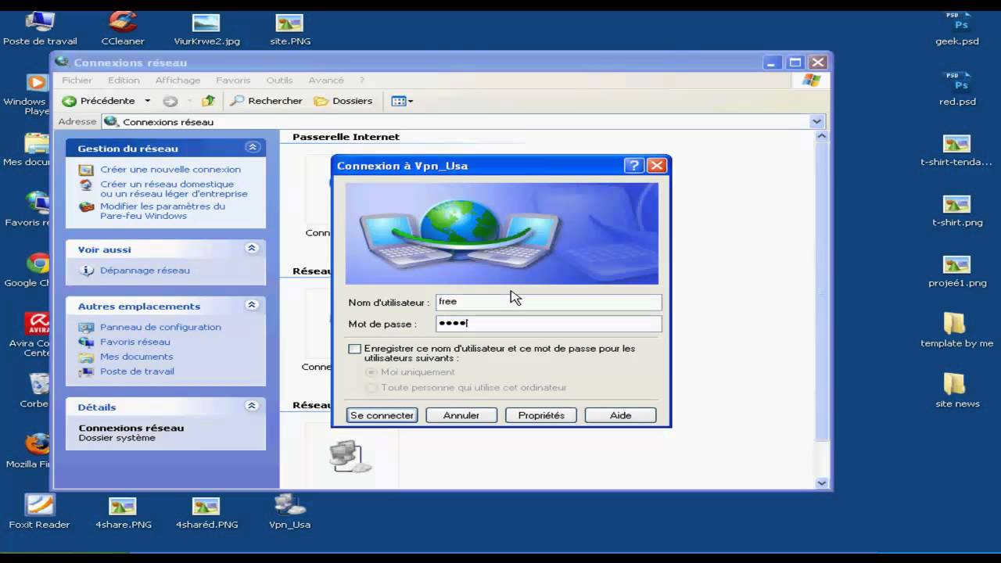Collapse the Autres emplacements panel
The width and height of the screenshot is (1001, 563).
coord(252,306)
